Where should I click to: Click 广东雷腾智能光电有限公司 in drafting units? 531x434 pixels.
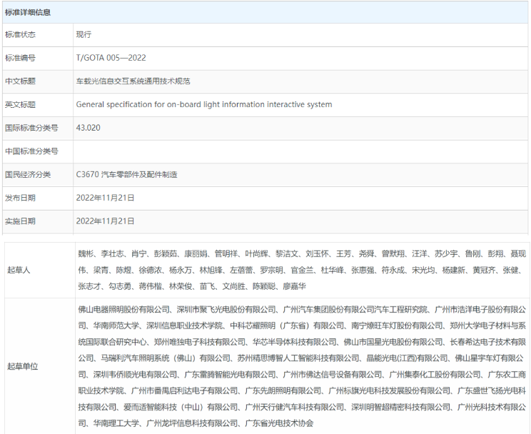231,375
